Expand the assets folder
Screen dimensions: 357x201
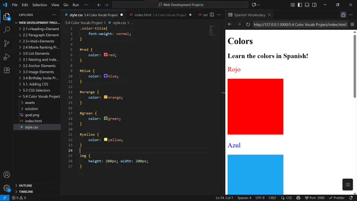30,103
